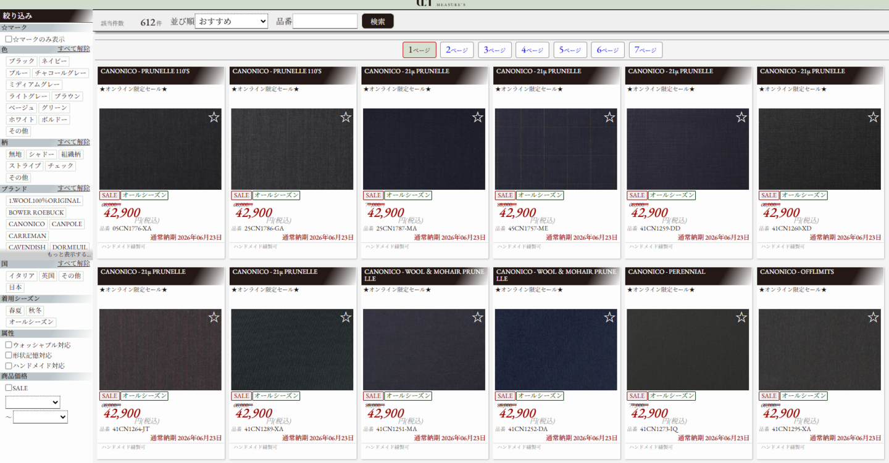Go to the last page, 7ページ

(x=645, y=50)
